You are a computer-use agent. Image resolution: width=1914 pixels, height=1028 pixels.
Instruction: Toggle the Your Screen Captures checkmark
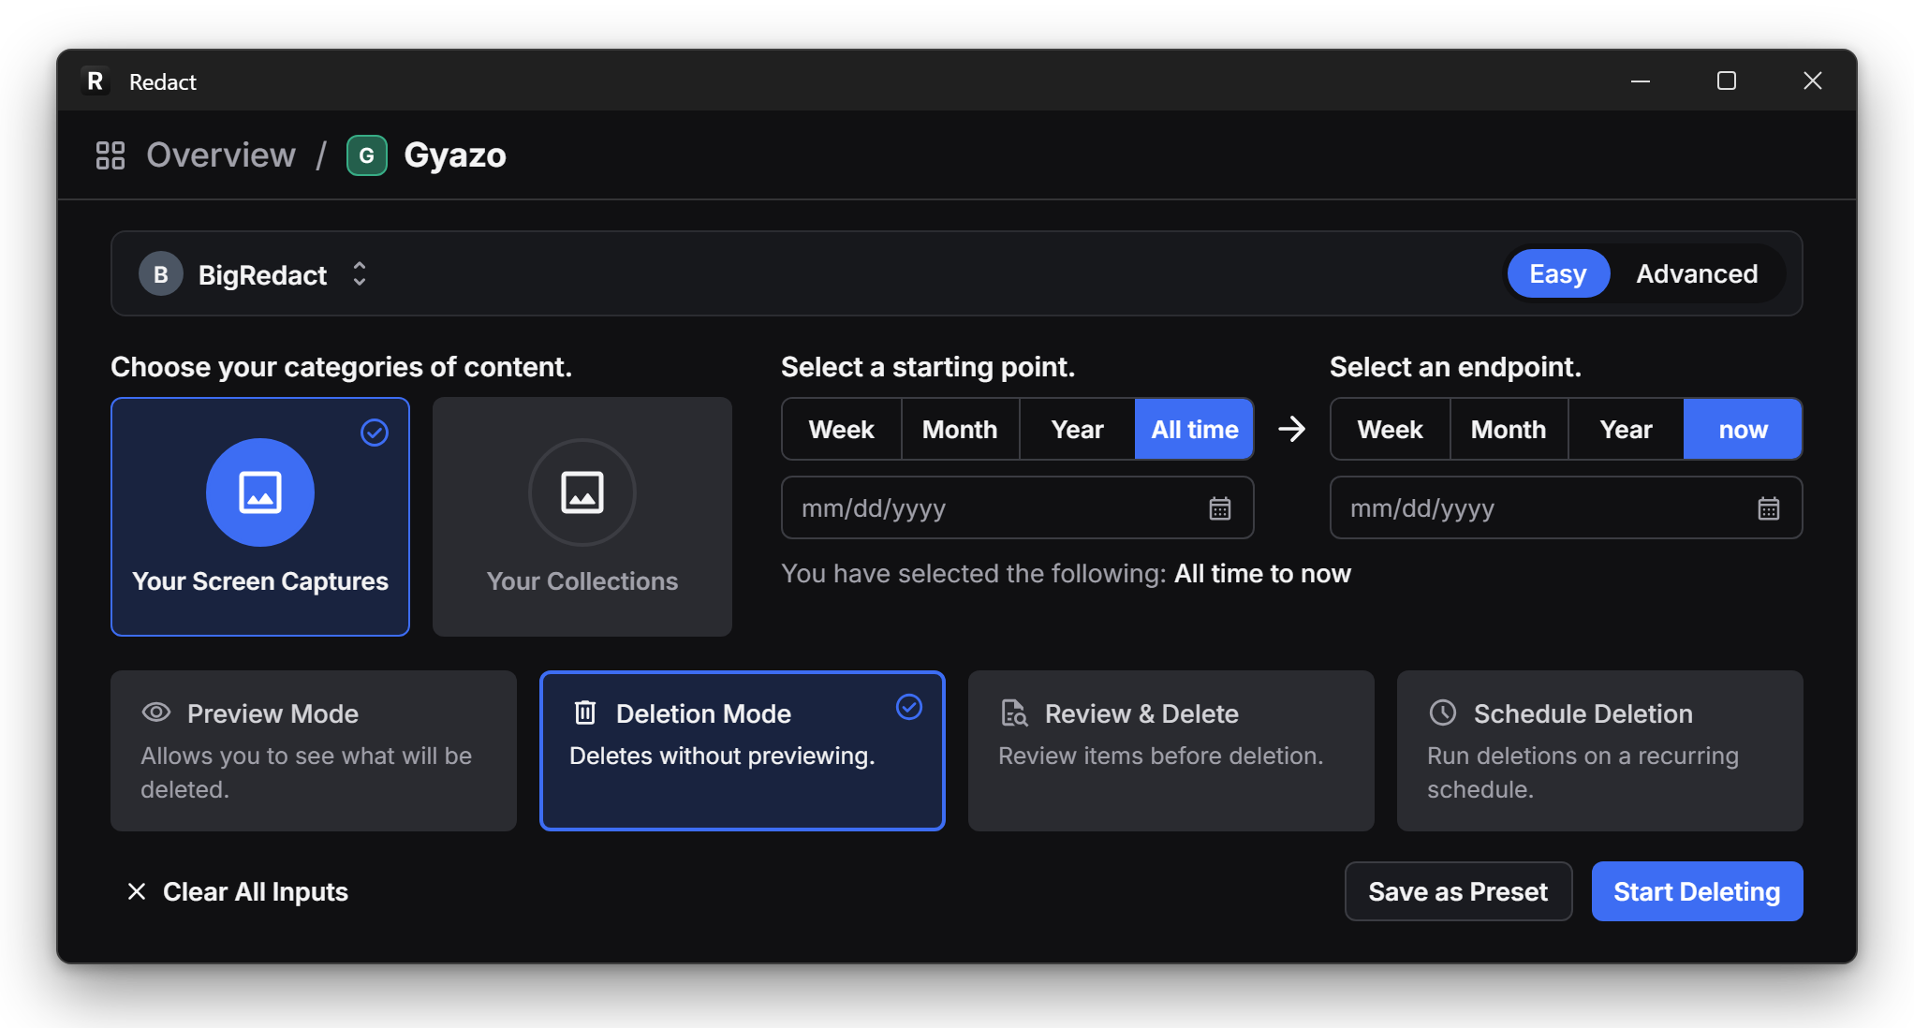(x=375, y=433)
